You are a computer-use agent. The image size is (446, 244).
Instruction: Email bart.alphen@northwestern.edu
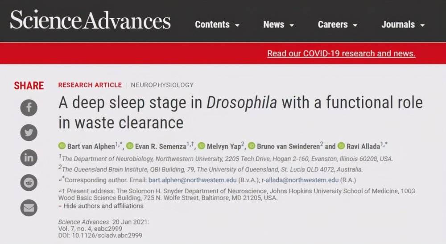pos(193,180)
